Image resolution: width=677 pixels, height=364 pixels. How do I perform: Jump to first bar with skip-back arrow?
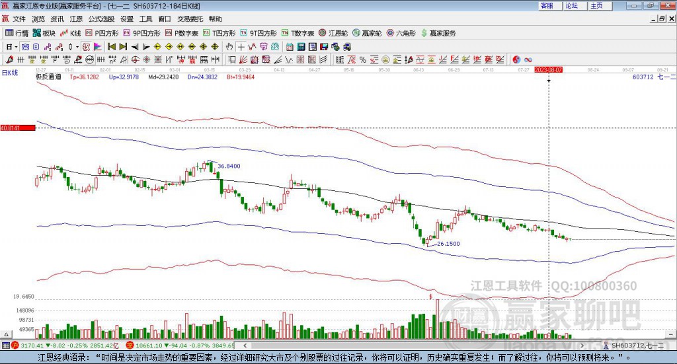112,47
